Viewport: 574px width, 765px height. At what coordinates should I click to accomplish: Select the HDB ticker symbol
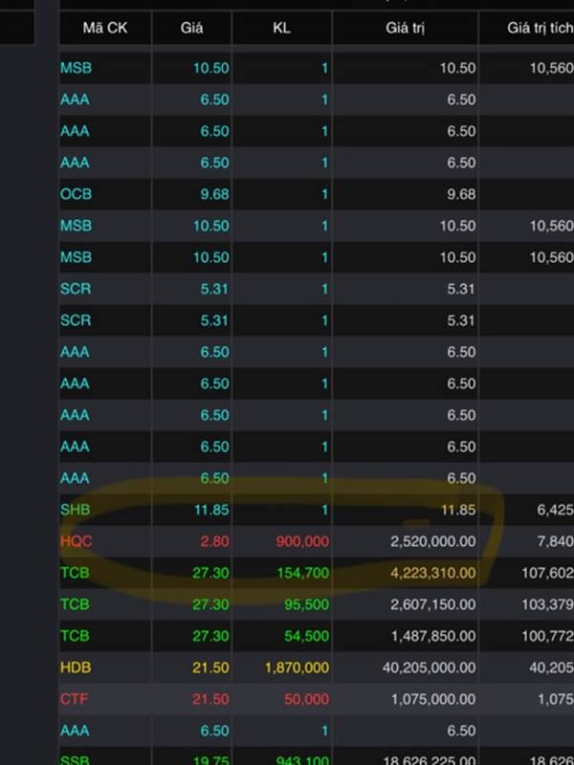click(76, 667)
